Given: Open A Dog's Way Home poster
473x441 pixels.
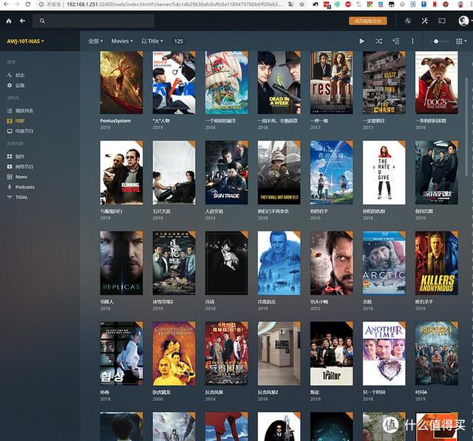Looking at the screenshot, I should click(437, 82).
